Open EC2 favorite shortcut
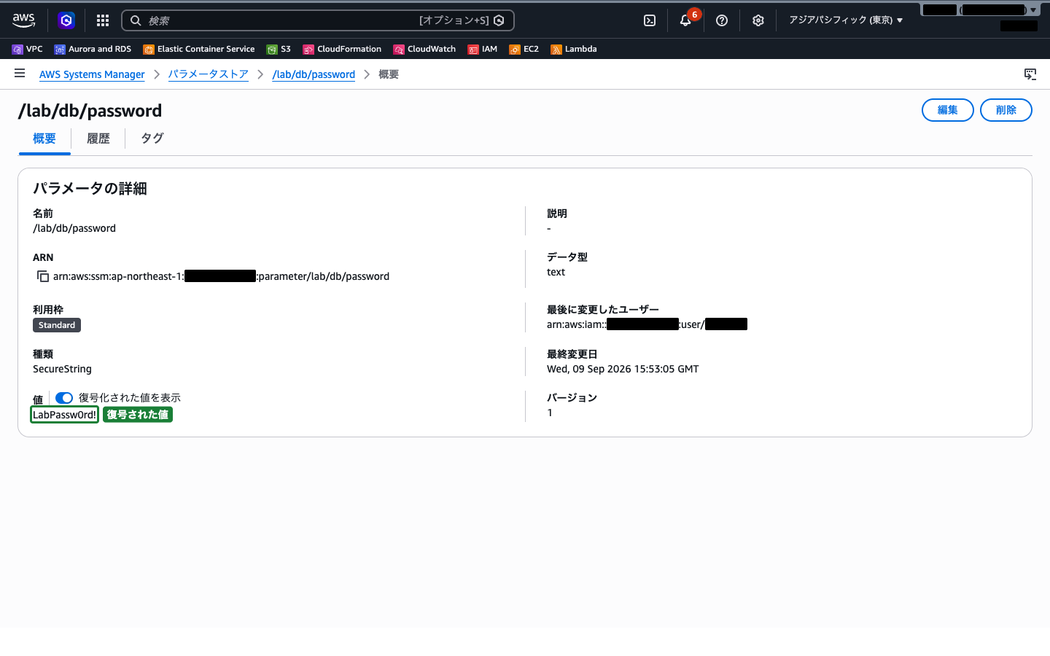 (x=524, y=49)
